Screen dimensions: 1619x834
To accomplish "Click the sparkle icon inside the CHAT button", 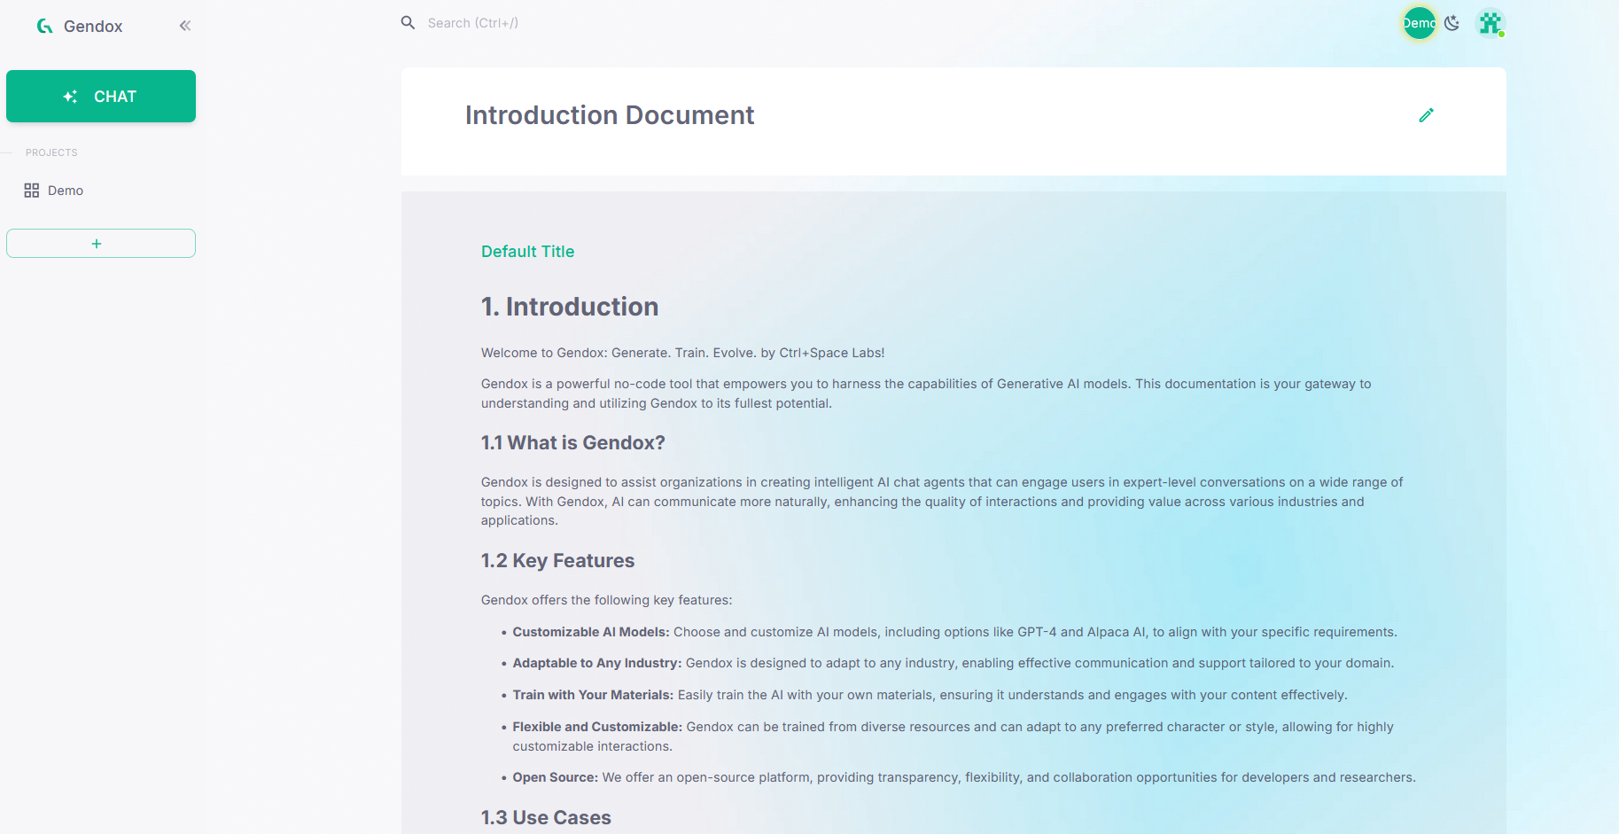I will click(70, 96).
